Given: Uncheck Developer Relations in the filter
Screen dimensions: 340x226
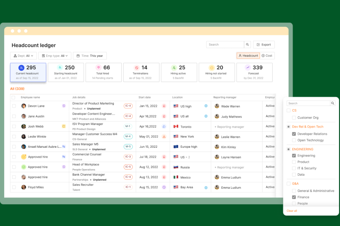Looking at the screenshot, I should click(x=294, y=134).
